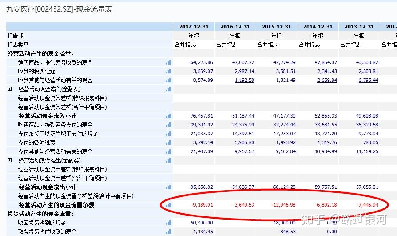Open the 9,957.67 linked value
The image size is (397, 236).
click(x=245, y=151)
